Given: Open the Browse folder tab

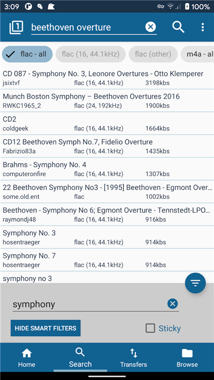Looking at the screenshot, I should tap(187, 358).
